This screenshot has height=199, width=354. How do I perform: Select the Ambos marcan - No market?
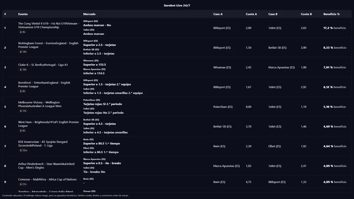point(97,25)
